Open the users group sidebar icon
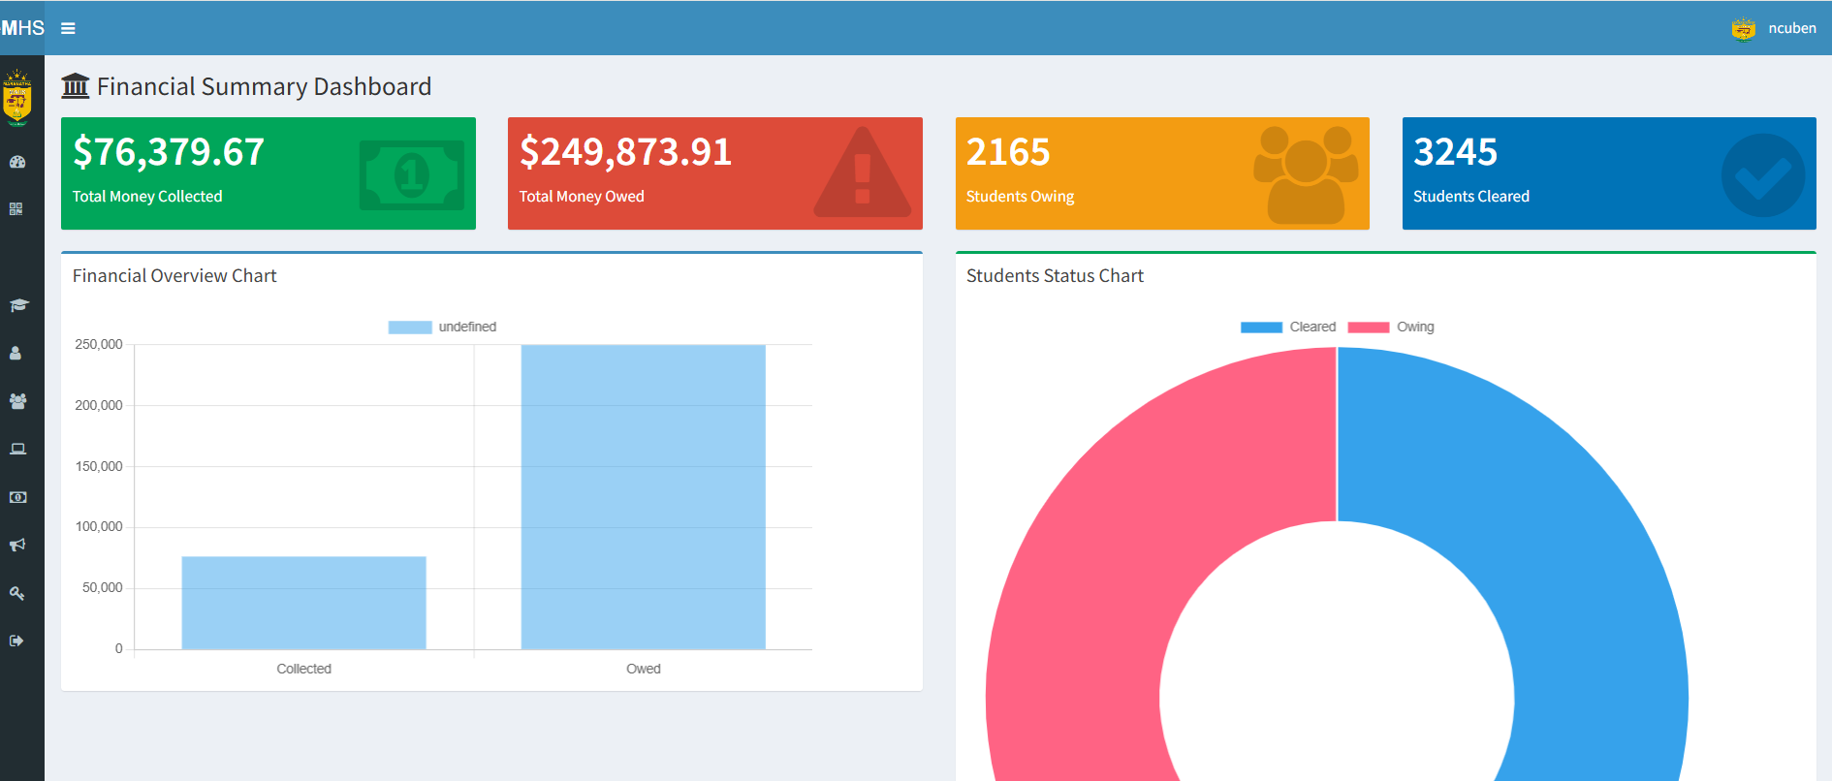1832x781 pixels. 17,401
